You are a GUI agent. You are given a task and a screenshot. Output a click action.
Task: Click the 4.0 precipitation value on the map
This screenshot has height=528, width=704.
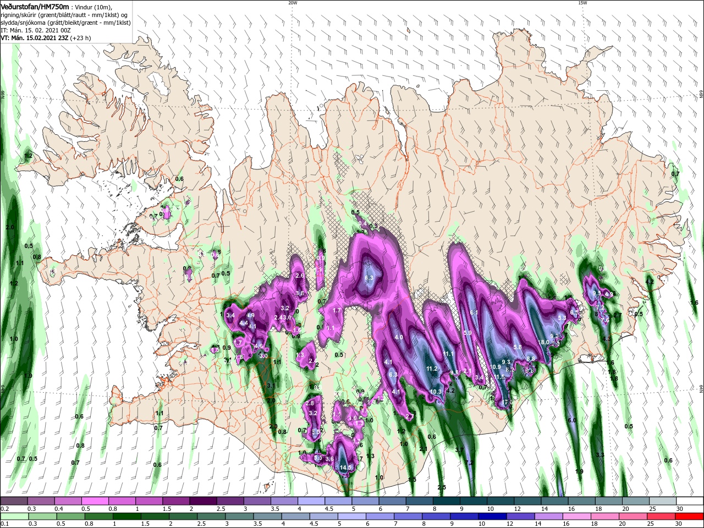pyautogui.click(x=399, y=337)
